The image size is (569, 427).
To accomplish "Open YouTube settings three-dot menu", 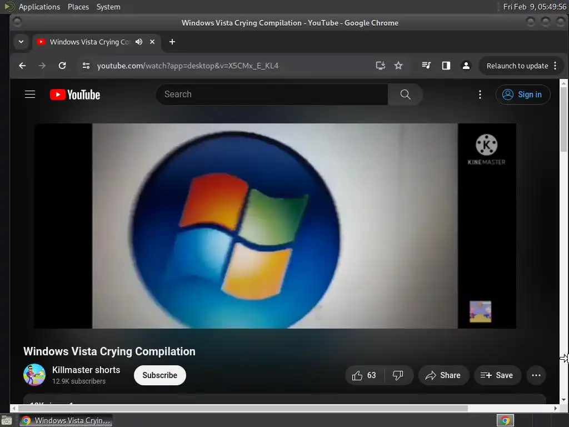I will [480, 95].
